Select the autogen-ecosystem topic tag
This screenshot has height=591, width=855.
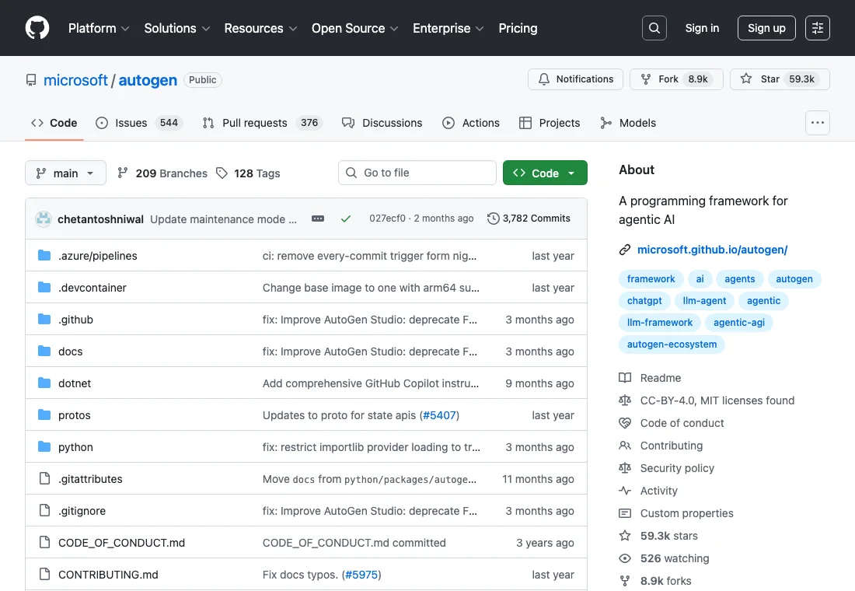coord(672,344)
